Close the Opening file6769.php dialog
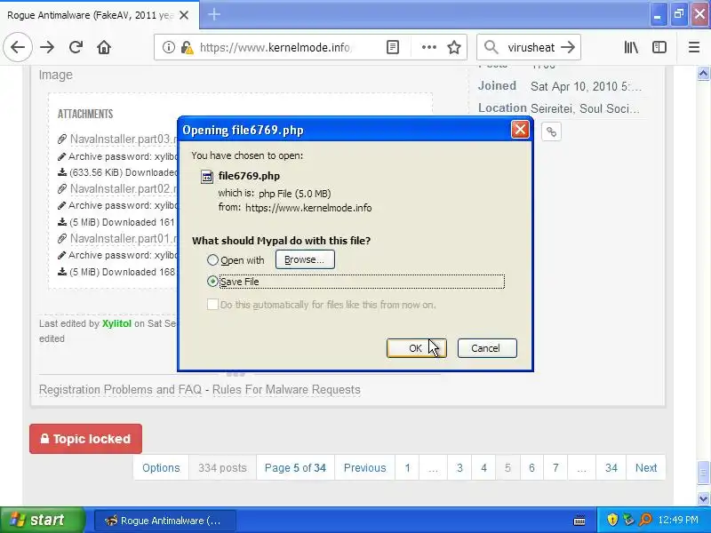 pos(520,130)
